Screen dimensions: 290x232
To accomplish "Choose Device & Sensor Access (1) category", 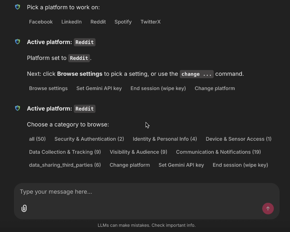I will pos(238,139).
